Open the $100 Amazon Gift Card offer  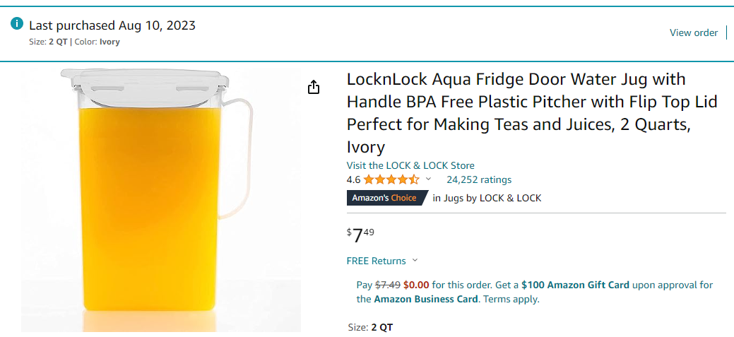[575, 285]
